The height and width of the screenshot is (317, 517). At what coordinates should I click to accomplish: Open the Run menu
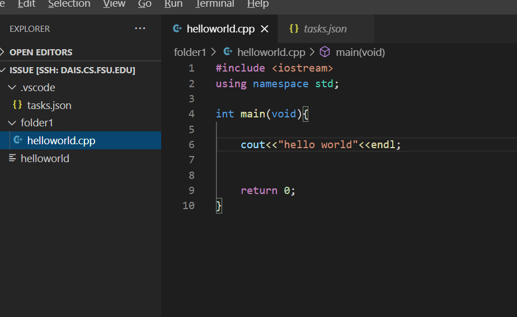[173, 4]
